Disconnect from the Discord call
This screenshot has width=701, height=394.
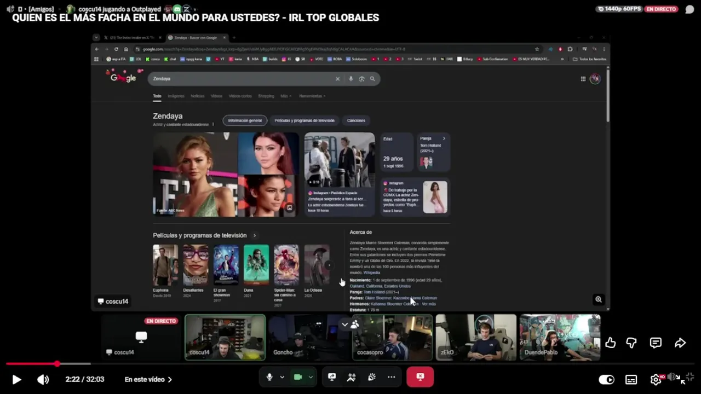coord(420,376)
